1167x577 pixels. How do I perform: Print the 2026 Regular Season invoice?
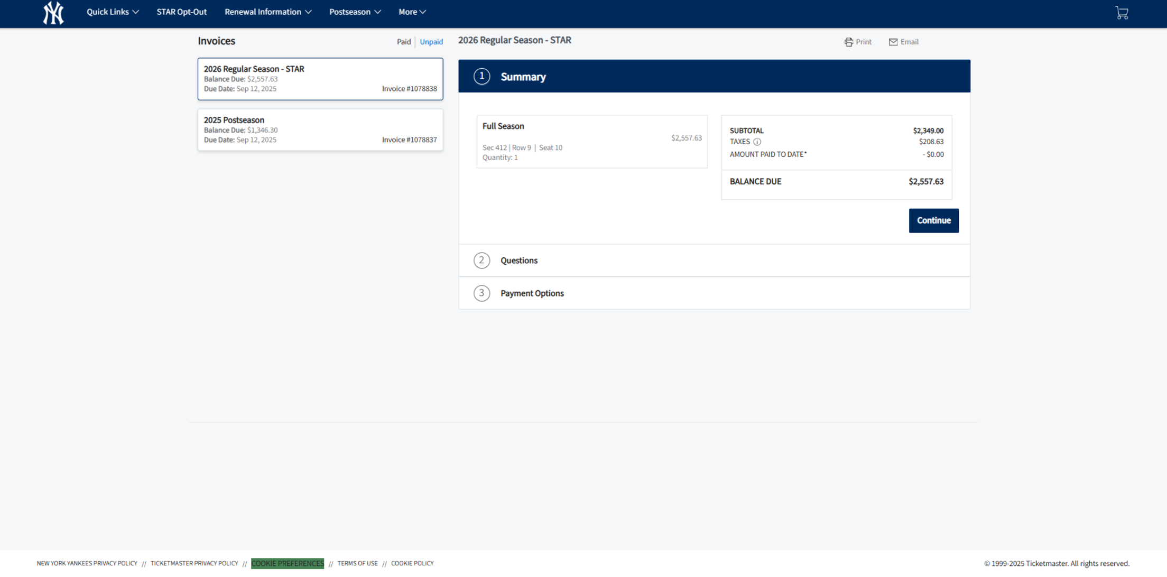point(858,42)
